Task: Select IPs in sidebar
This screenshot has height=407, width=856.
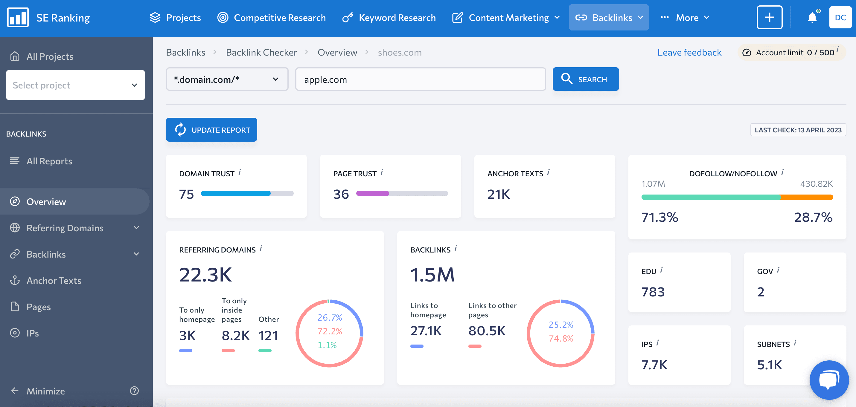Action: click(33, 333)
